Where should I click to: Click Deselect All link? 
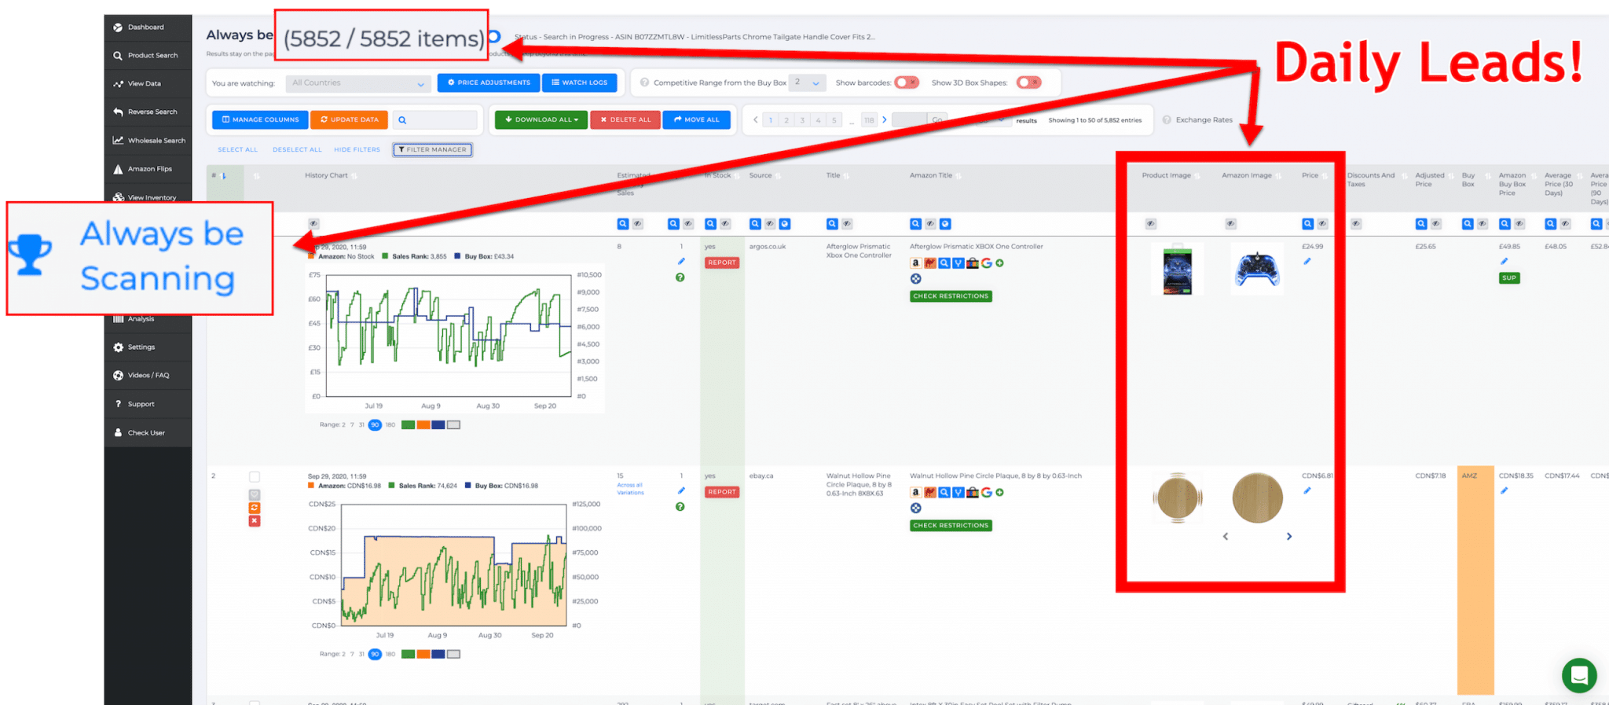297,149
